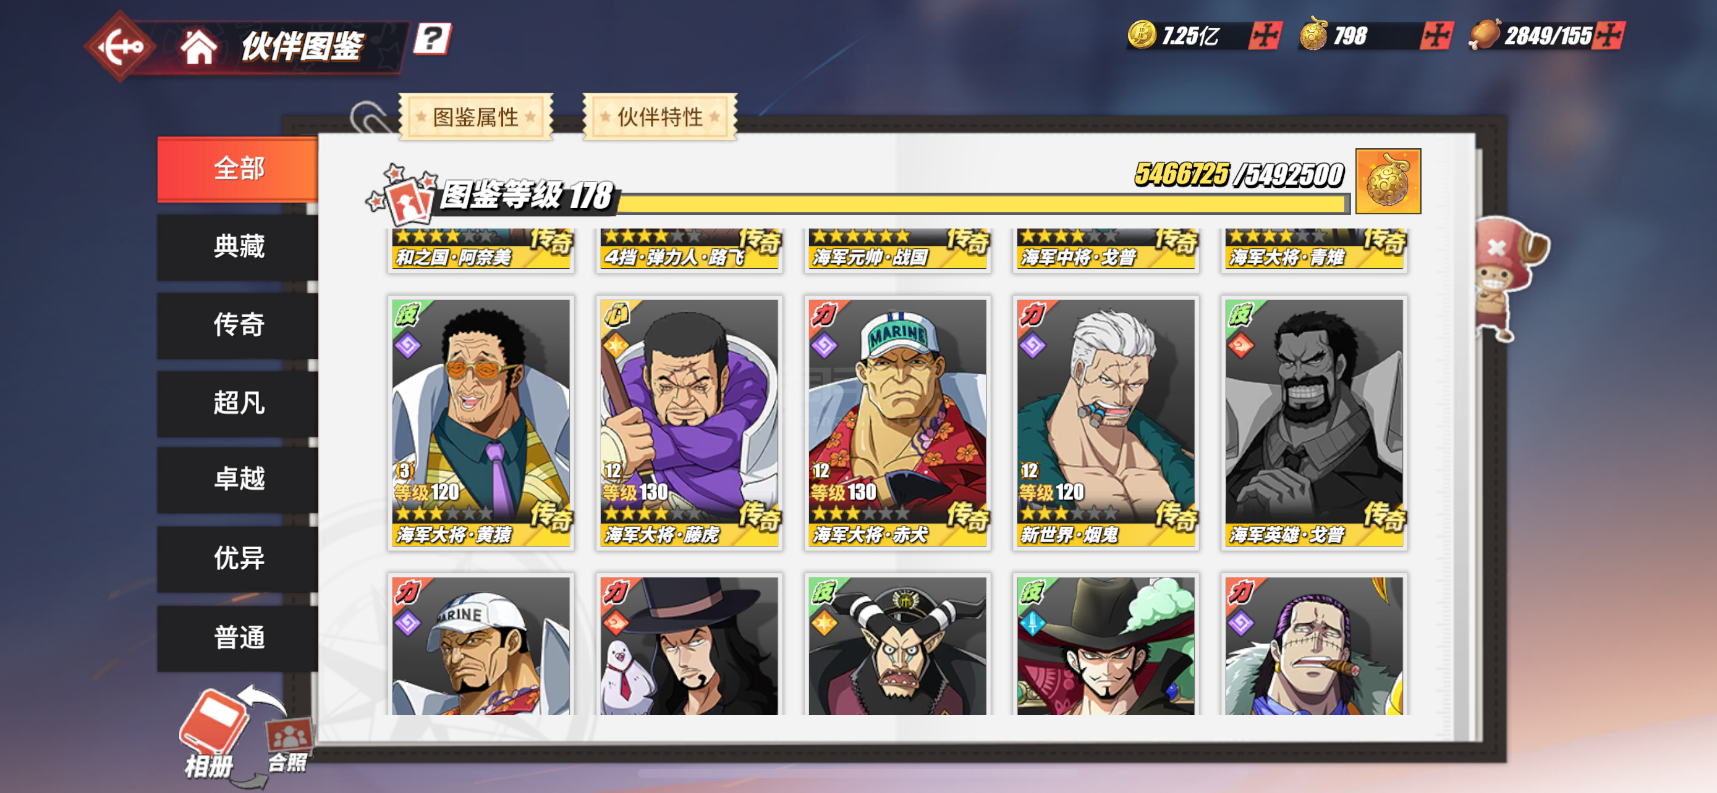Select the 全部 category tab

click(238, 169)
